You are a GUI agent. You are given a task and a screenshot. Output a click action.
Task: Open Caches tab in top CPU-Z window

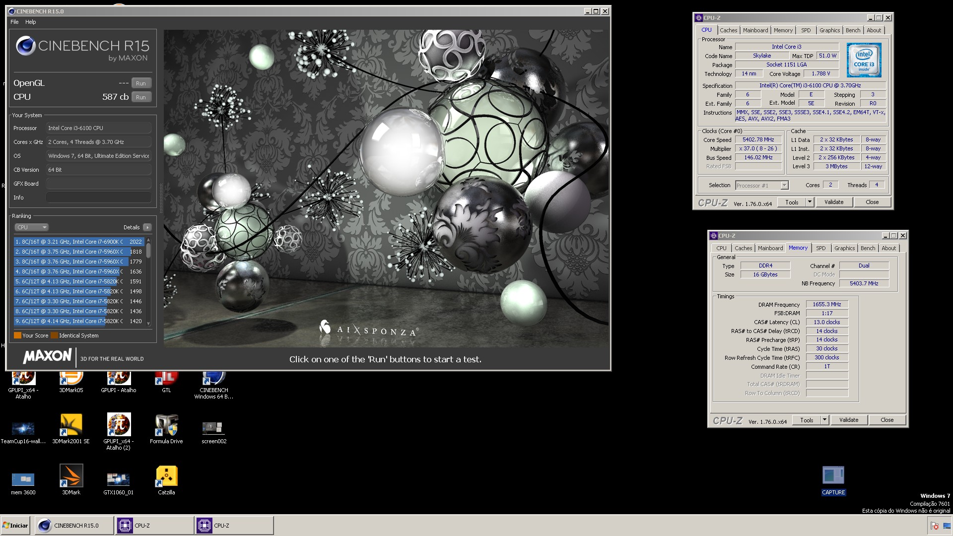coord(728,30)
